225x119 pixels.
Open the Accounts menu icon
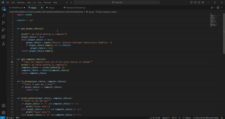click(x=3, y=106)
